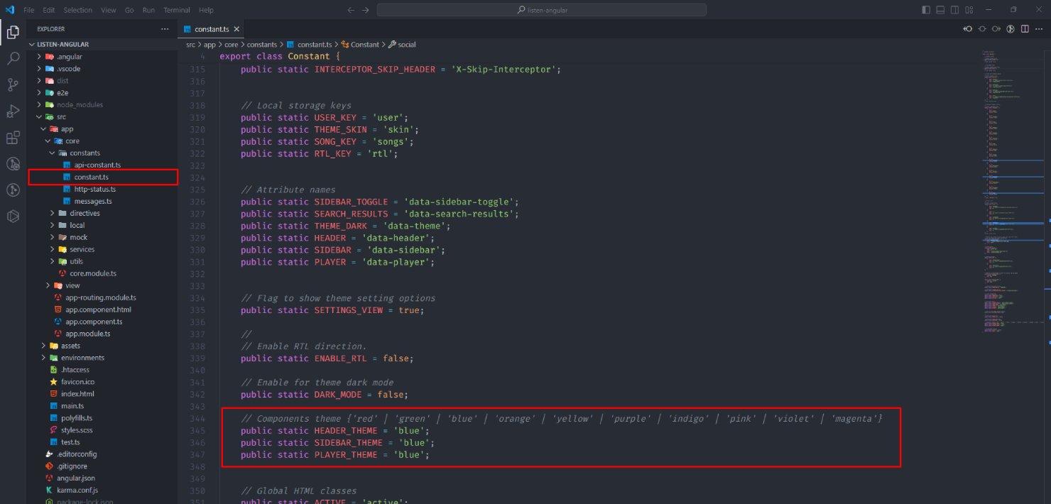Screen dimensions: 1051x504
Task: Split the editor to the right
Action: 1025,29
